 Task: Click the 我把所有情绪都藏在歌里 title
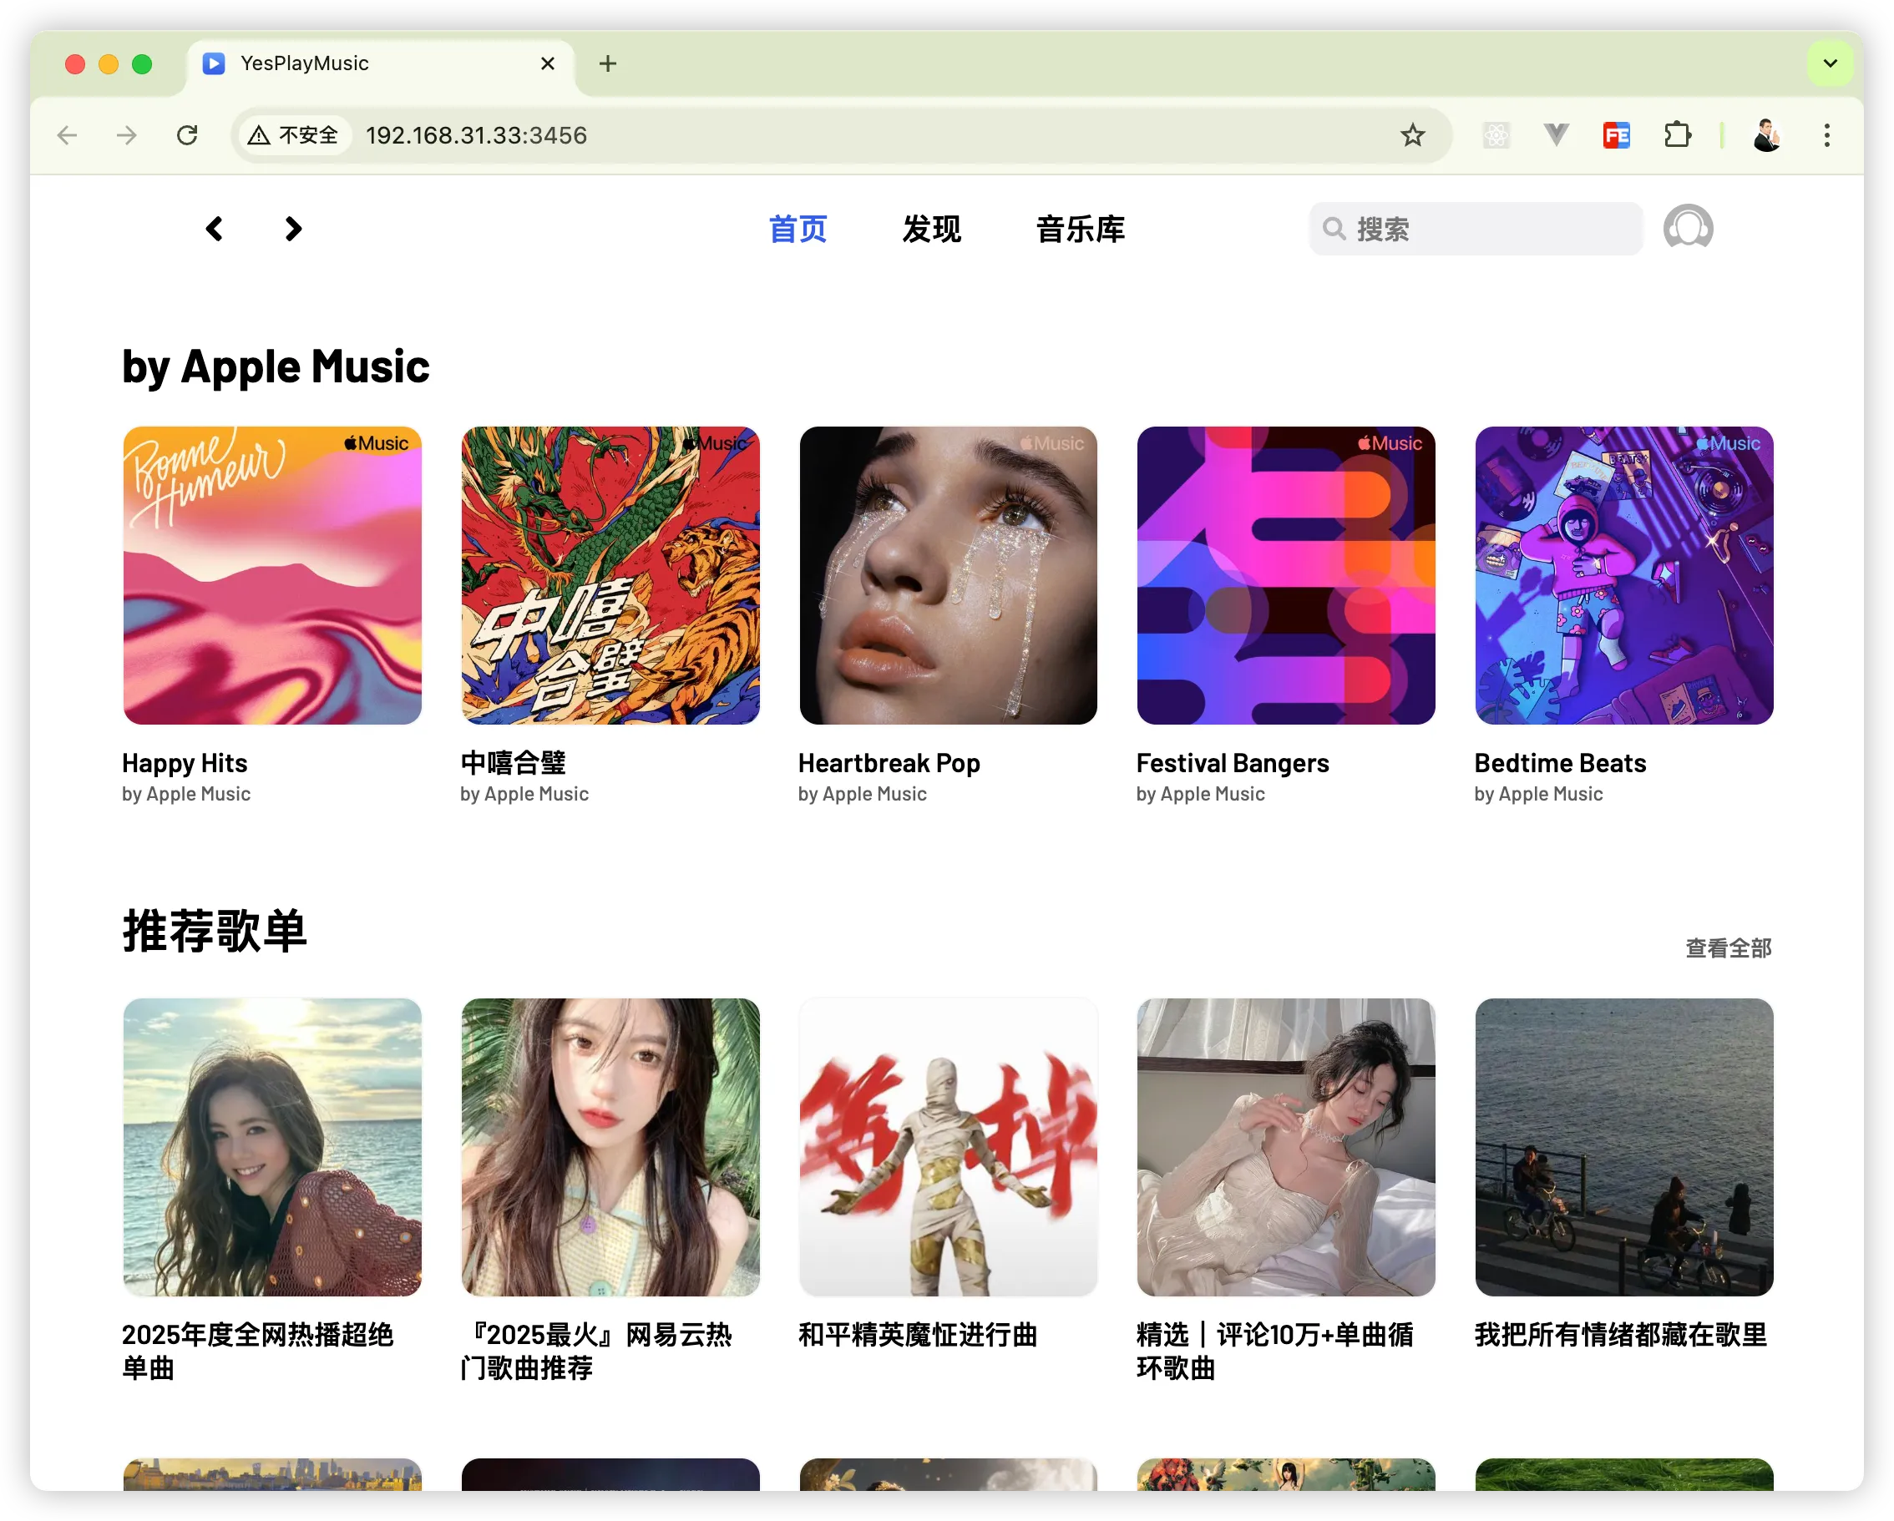tap(1621, 1335)
